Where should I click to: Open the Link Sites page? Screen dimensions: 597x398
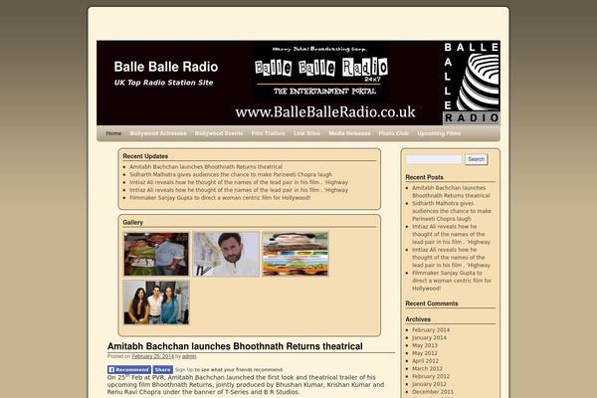click(x=306, y=133)
